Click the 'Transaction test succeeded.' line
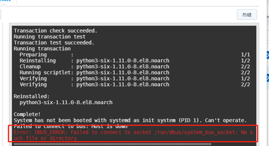The image size is (269, 146). click(x=54, y=43)
